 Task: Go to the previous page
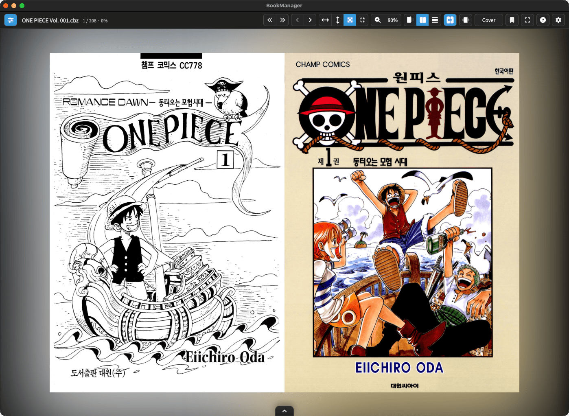point(298,20)
